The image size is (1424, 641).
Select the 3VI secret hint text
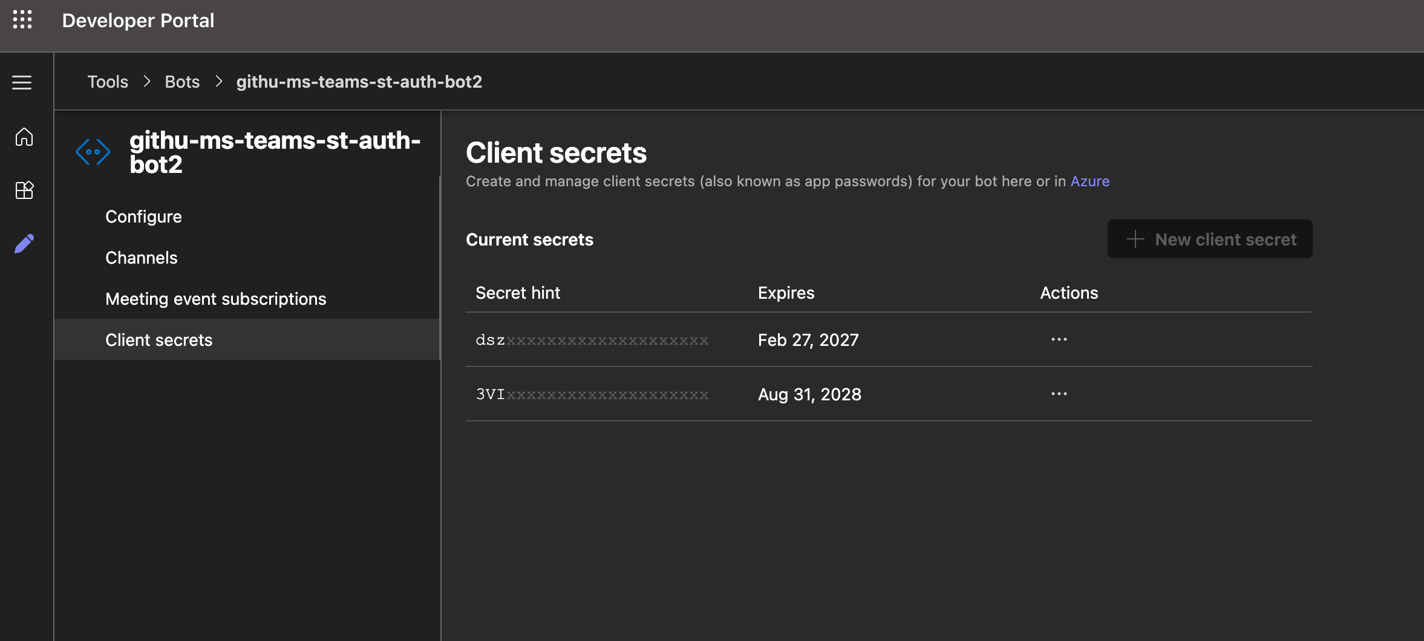pos(592,395)
